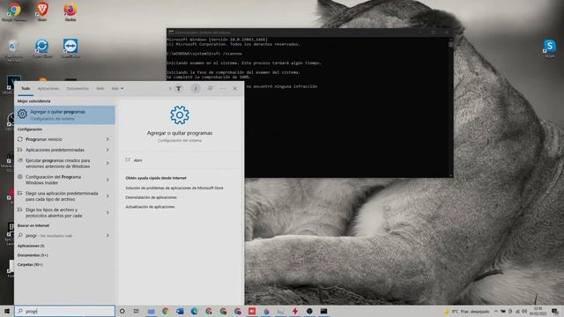The image size is (564, 317).
Task: Click the large gear icon in preview pane
Action: click(x=180, y=115)
